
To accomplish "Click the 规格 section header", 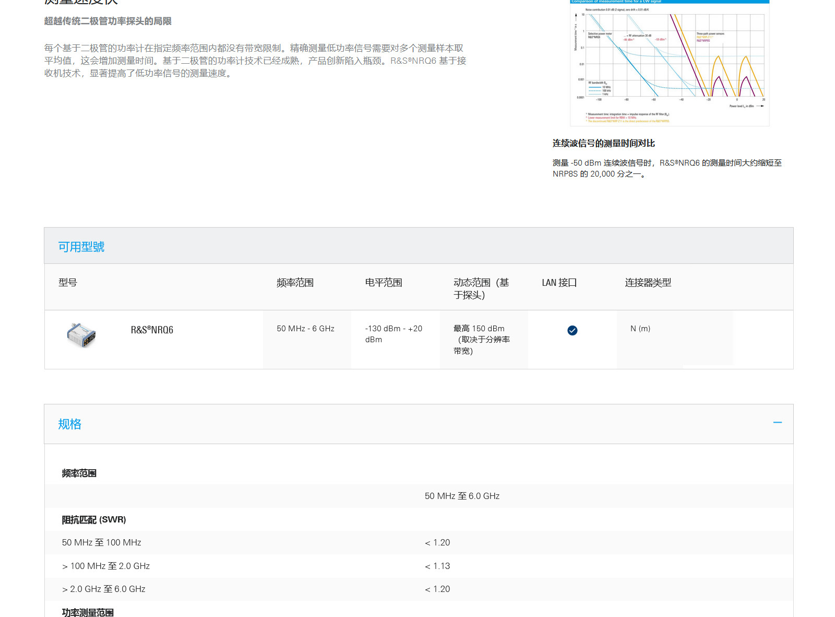I will [70, 424].
